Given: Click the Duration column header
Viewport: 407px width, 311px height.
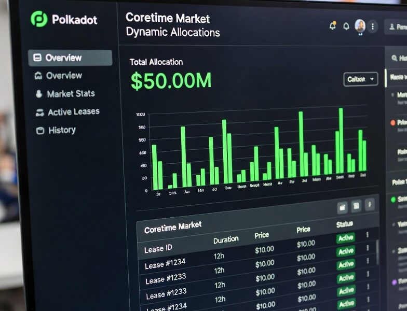Looking at the screenshot, I should point(226,239).
